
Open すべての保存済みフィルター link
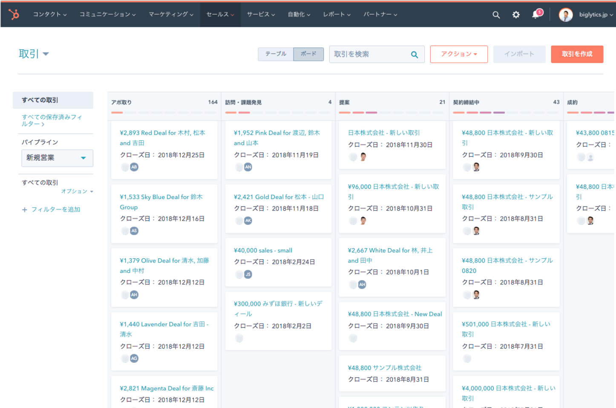[x=52, y=120]
